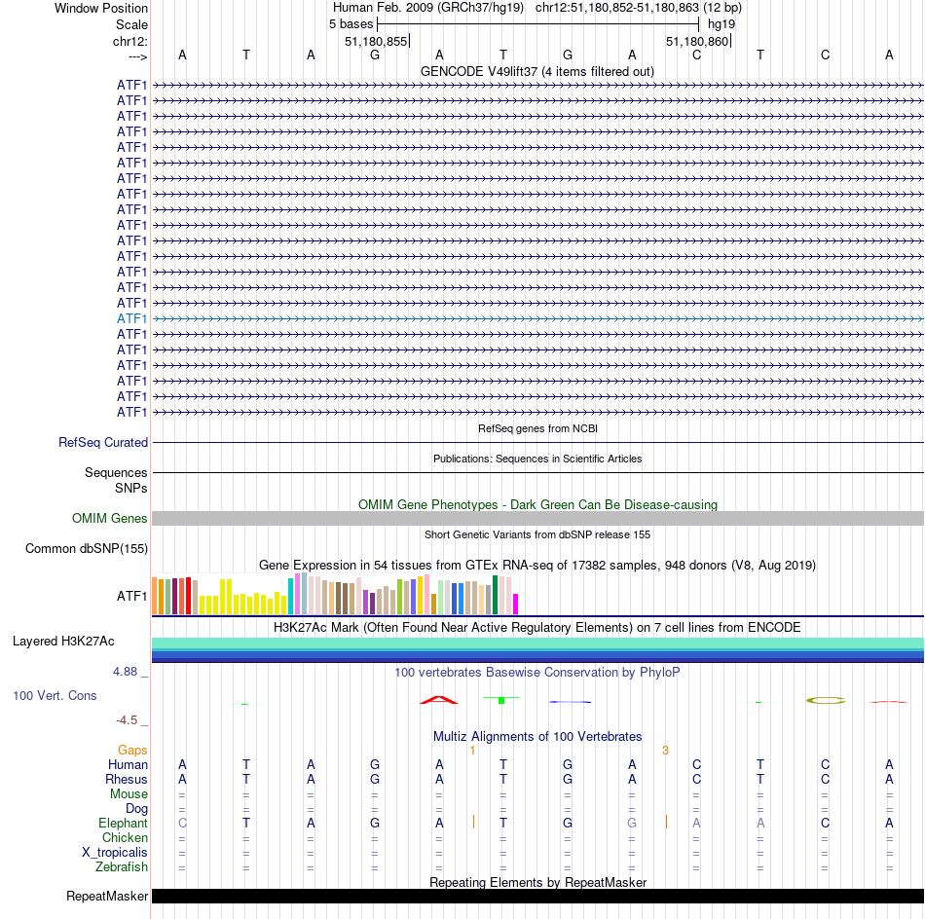The height and width of the screenshot is (919, 925).
Task: Click the gray OMIM Genes track bar
Action: click(x=537, y=519)
